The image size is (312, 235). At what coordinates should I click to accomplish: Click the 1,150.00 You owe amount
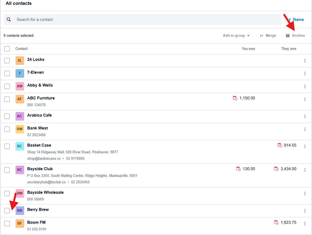[247, 98]
